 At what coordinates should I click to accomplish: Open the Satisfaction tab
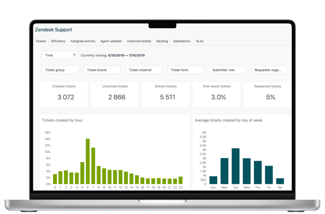182,41
